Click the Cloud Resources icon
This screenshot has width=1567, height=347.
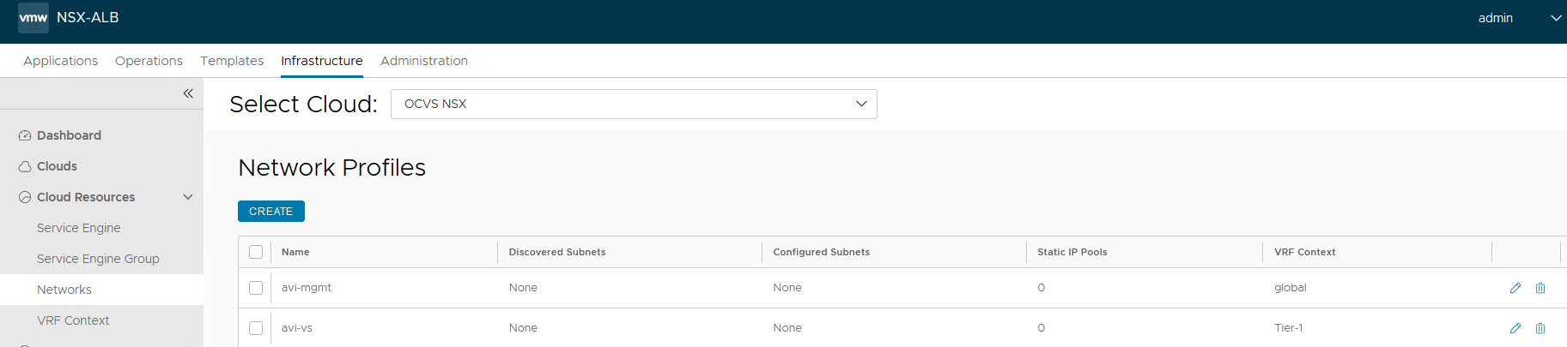[25, 197]
